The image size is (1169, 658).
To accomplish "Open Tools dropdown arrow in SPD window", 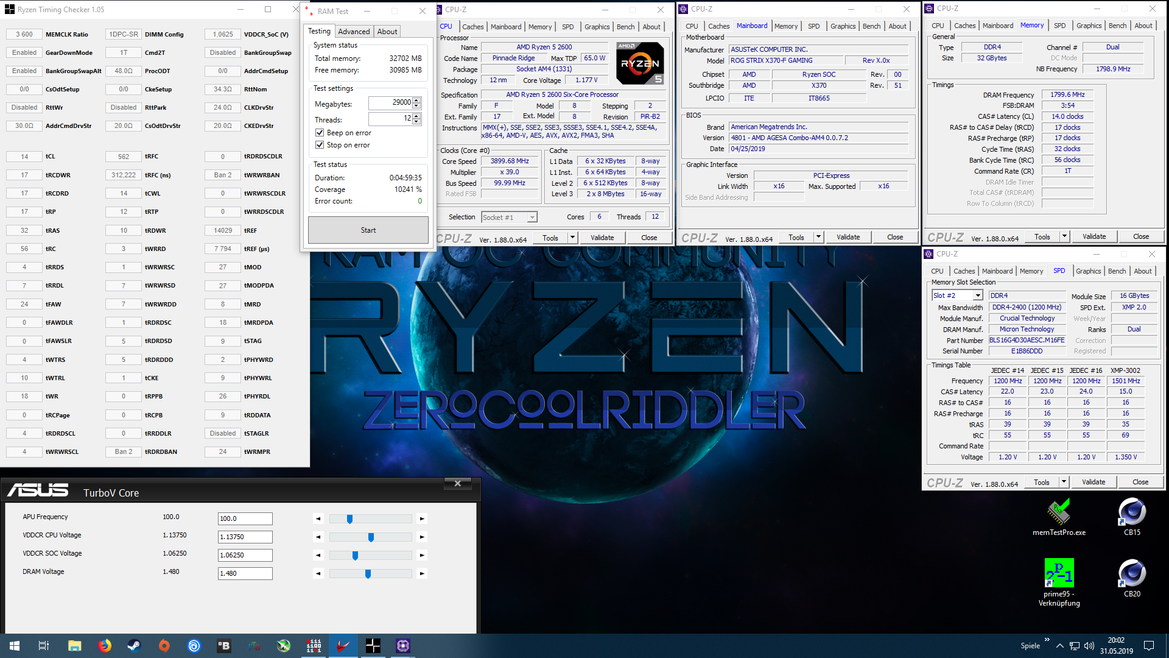I will 1064,482.
